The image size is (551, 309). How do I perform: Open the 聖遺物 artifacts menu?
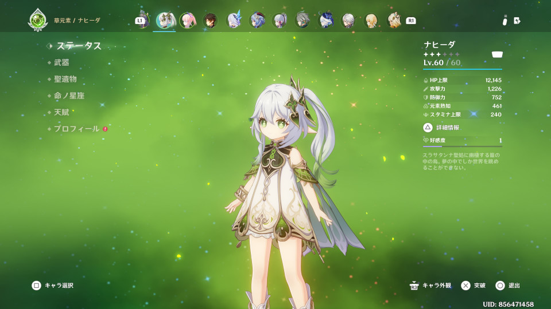pyautogui.click(x=65, y=79)
